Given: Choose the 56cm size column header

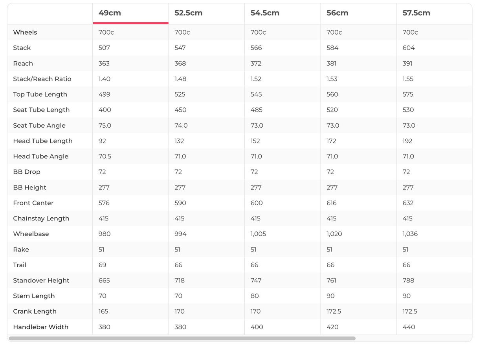Looking at the screenshot, I should click(x=338, y=13).
